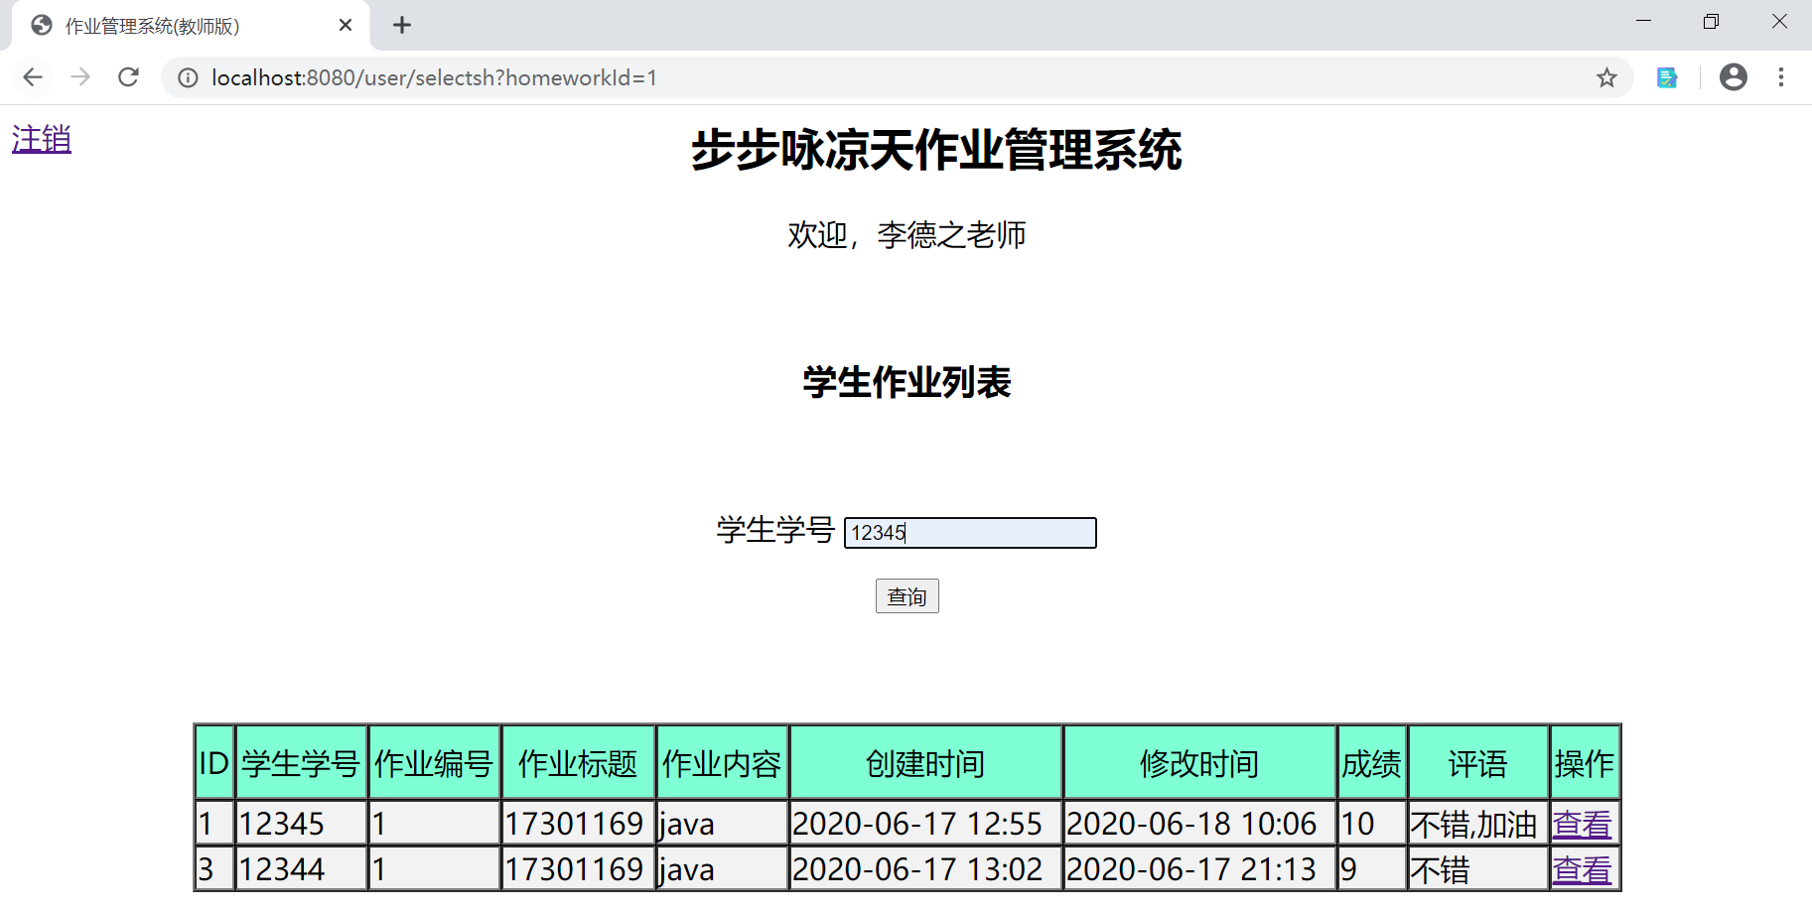
Task: Bookmark this page with the star icon
Action: tap(1606, 77)
